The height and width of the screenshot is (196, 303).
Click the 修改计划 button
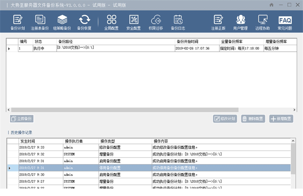pyautogui.click(x=225, y=119)
